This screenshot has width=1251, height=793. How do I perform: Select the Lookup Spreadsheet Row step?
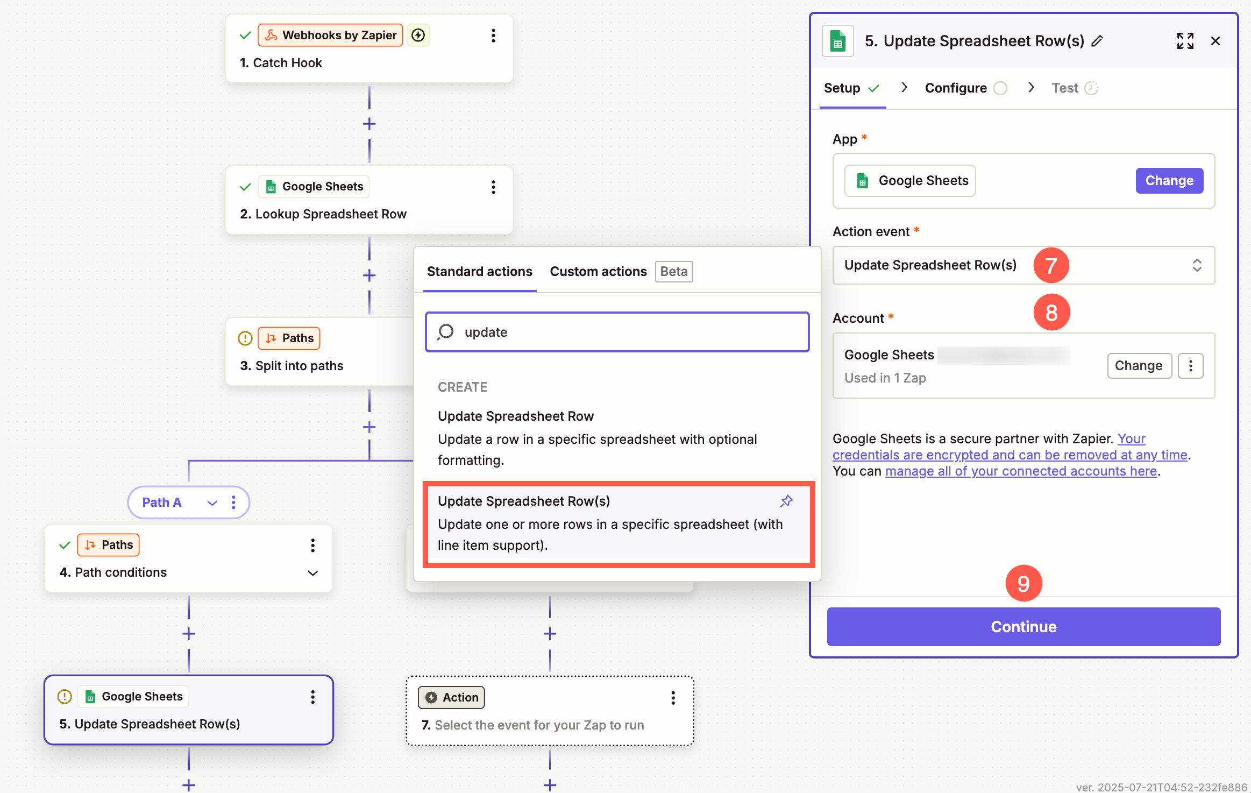(x=369, y=201)
